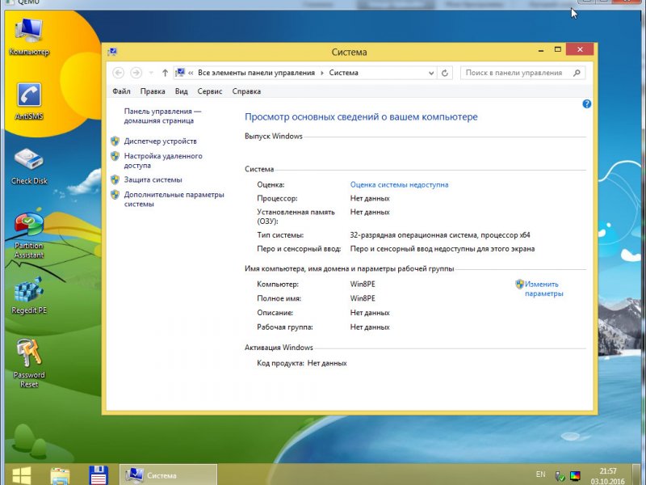Click the Код продукта label
The image size is (646, 485).
[280, 363]
